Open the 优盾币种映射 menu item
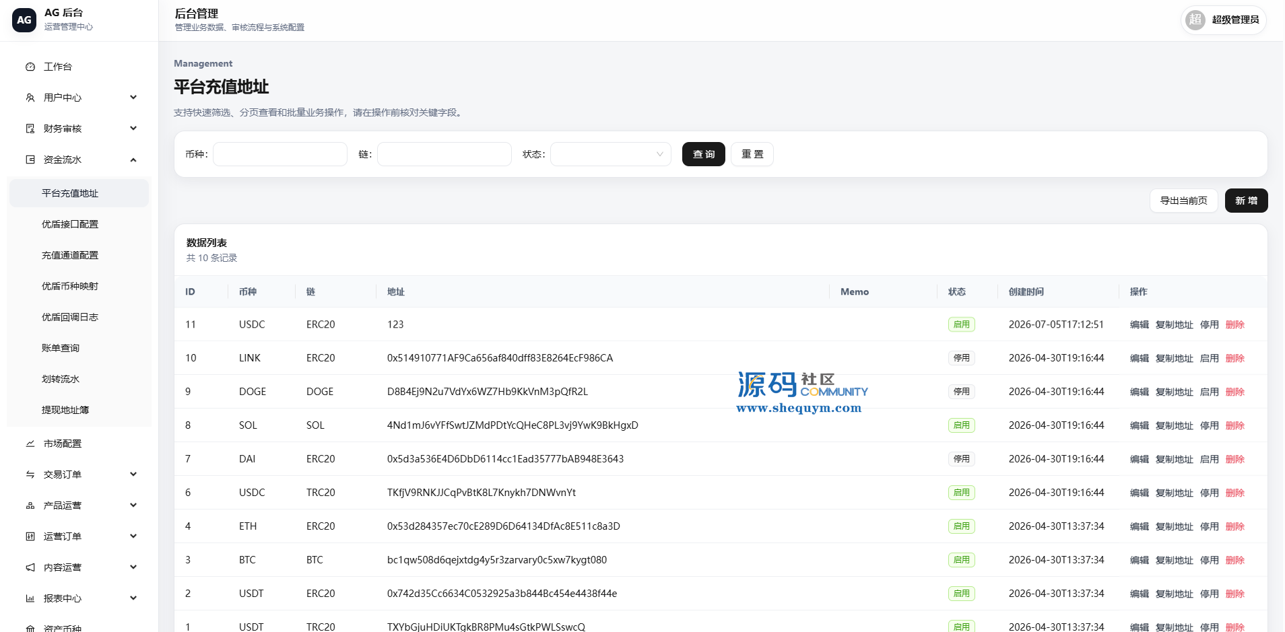 79,286
